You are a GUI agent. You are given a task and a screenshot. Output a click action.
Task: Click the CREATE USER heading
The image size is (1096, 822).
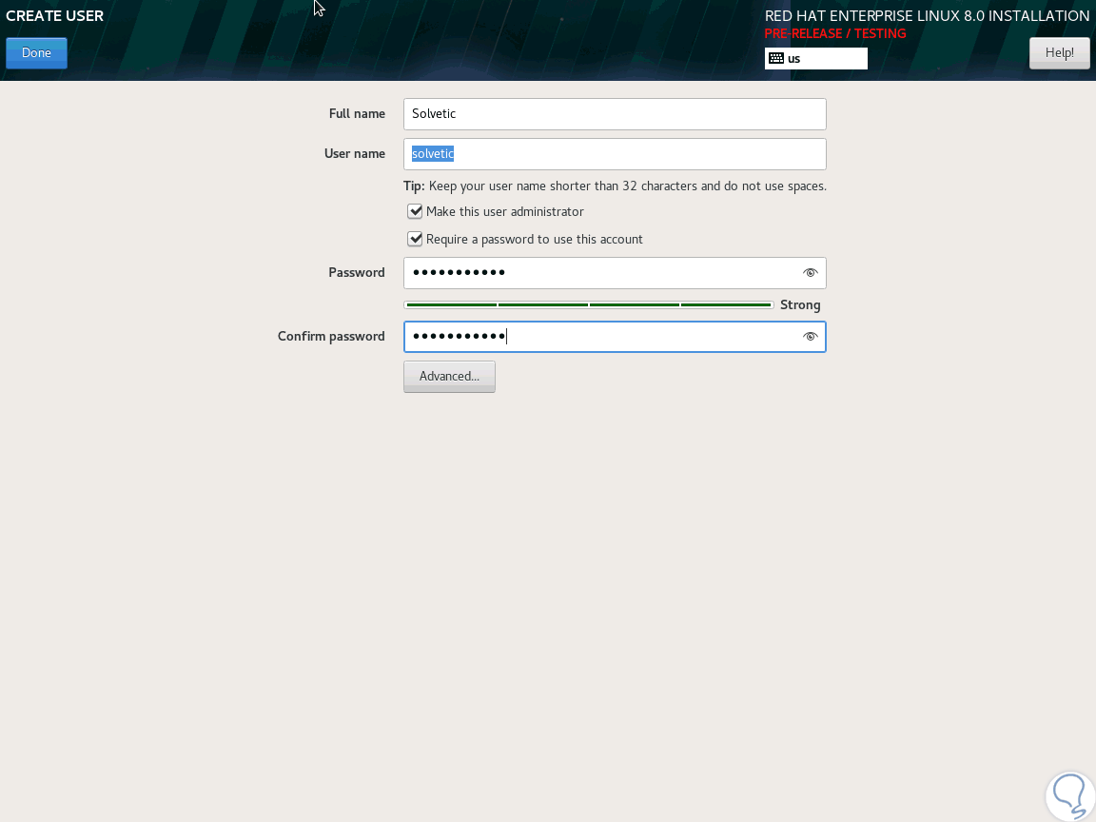click(54, 15)
